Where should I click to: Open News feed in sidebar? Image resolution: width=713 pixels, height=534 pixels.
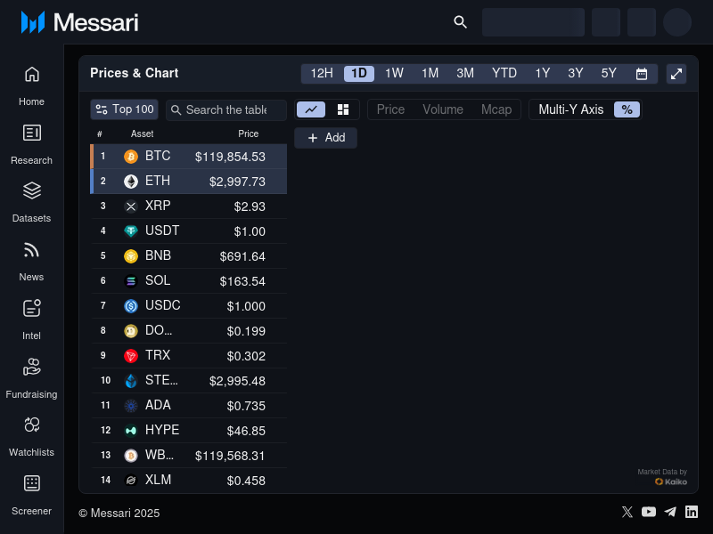tap(31, 262)
